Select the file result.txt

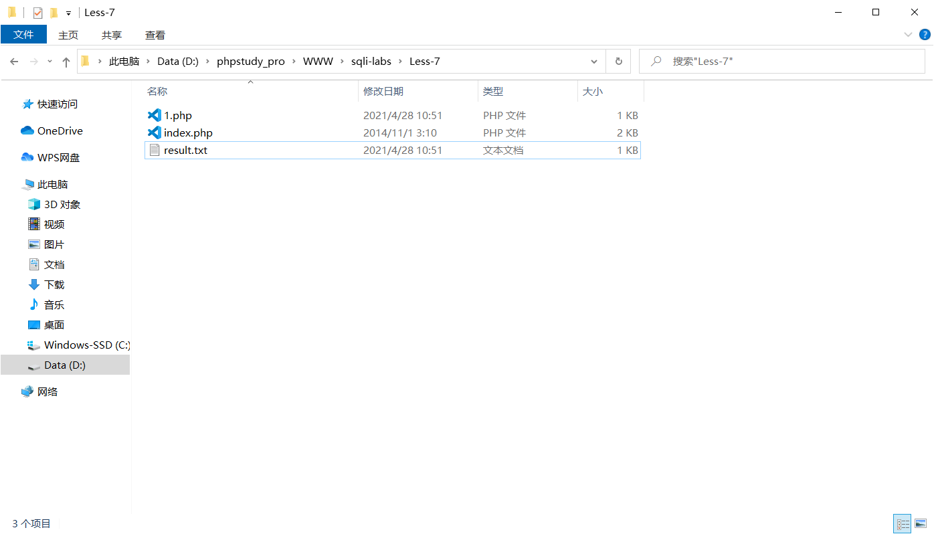tap(185, 150)
